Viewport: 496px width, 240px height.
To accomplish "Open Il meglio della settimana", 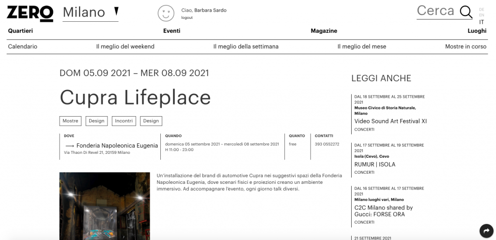I will [246, 46].
